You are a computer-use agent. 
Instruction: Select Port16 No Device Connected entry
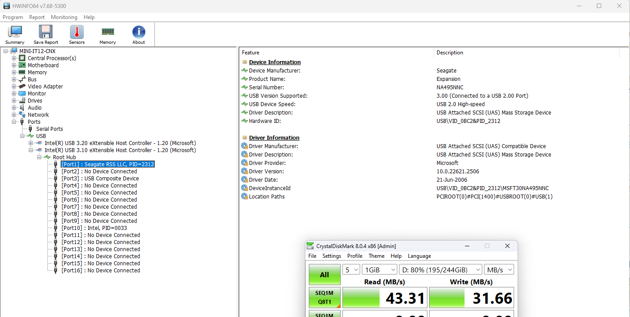click(101, 270)
